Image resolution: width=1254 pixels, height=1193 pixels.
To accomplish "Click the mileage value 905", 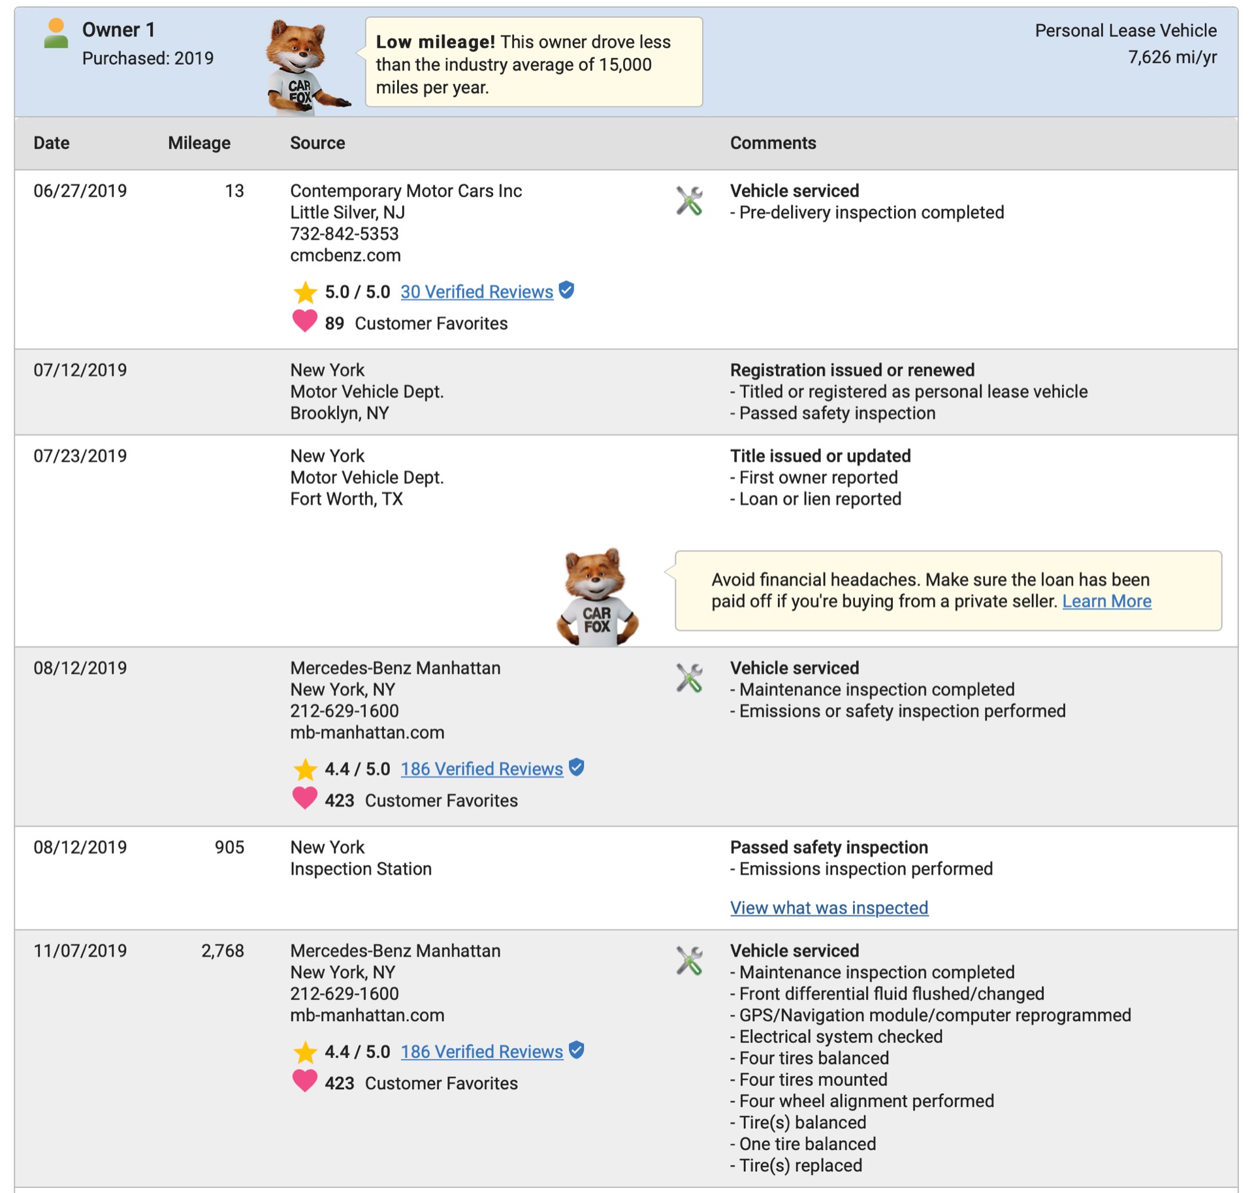I will pos(229,848).
